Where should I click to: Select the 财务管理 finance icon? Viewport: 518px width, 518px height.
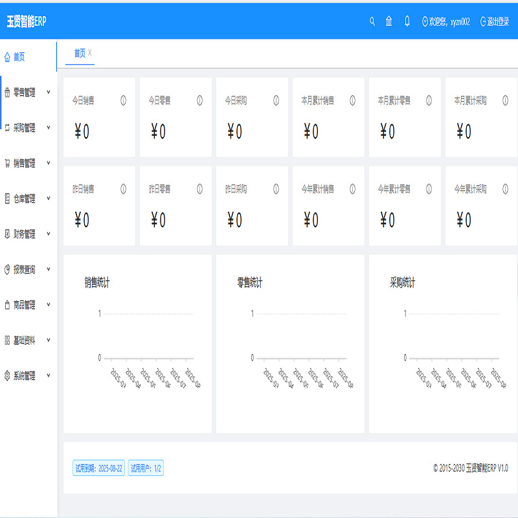click(x=8, y=235)
